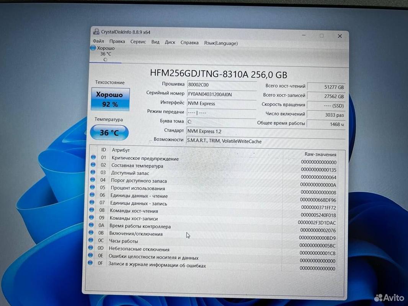Open the Язык(Language) menu

(221, 43)
